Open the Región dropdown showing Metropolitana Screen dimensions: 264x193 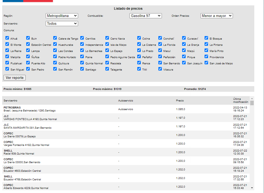62,16
